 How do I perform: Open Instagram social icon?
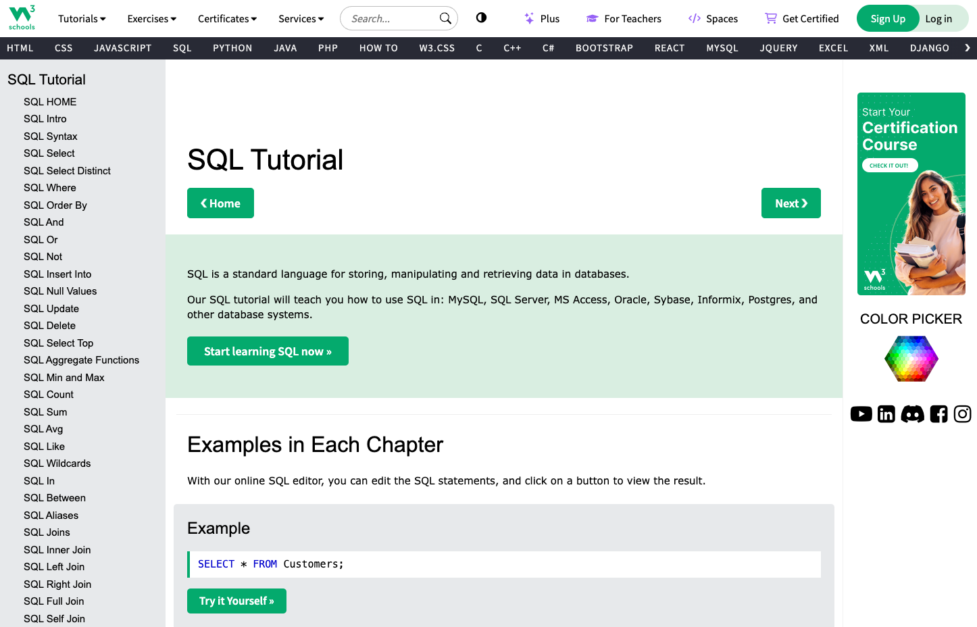coord(962,413)
